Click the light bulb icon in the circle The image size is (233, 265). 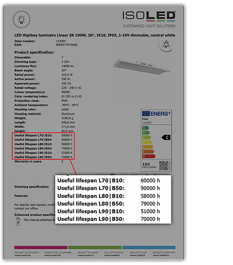coord(21,19)
